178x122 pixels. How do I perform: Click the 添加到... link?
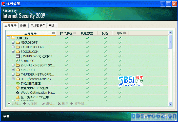[x=33, y=104]
